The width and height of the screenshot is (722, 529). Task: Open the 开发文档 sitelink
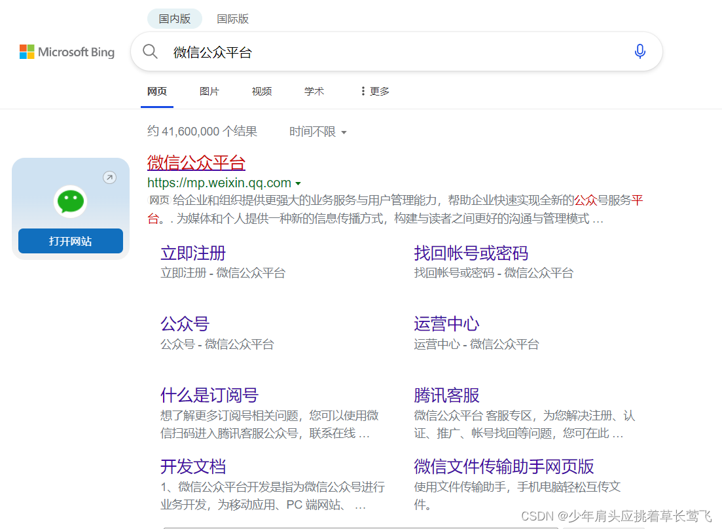[x=193, y=466]
